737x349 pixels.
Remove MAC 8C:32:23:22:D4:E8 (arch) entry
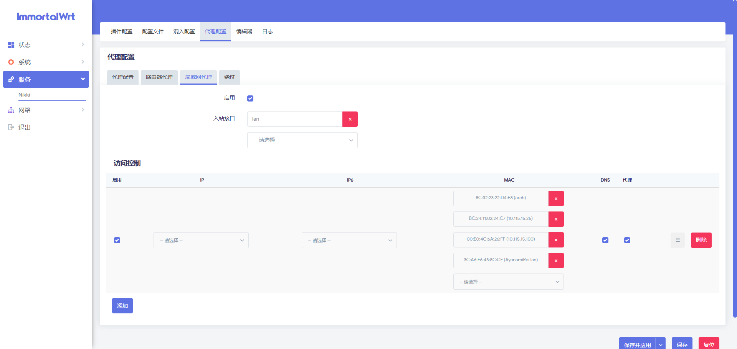[x=556, y=198]
